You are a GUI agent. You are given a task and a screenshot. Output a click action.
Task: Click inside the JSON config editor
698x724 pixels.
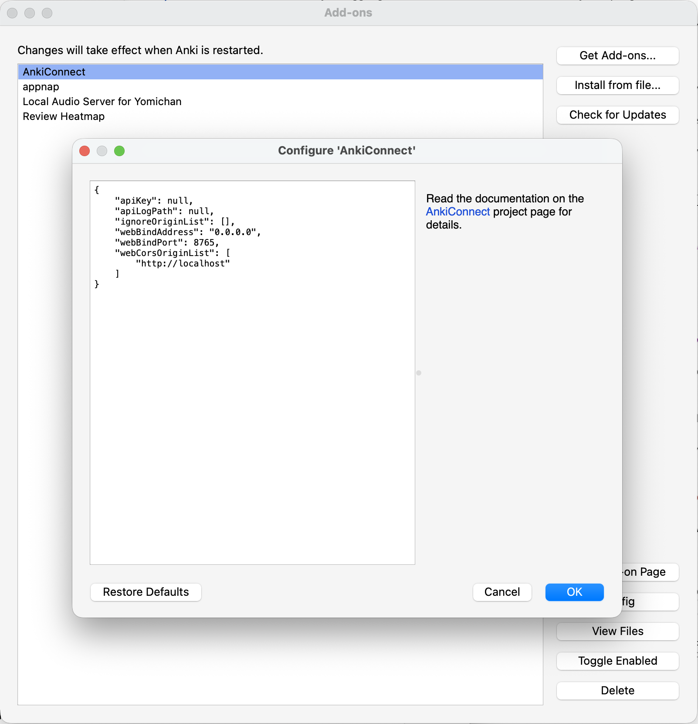point(252,372)
